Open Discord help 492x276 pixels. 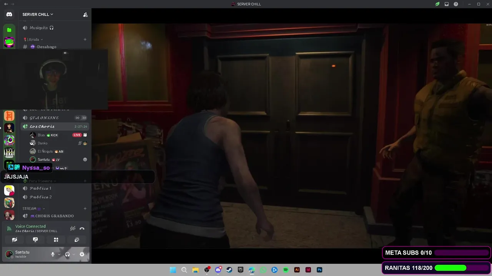coord(456,4)
